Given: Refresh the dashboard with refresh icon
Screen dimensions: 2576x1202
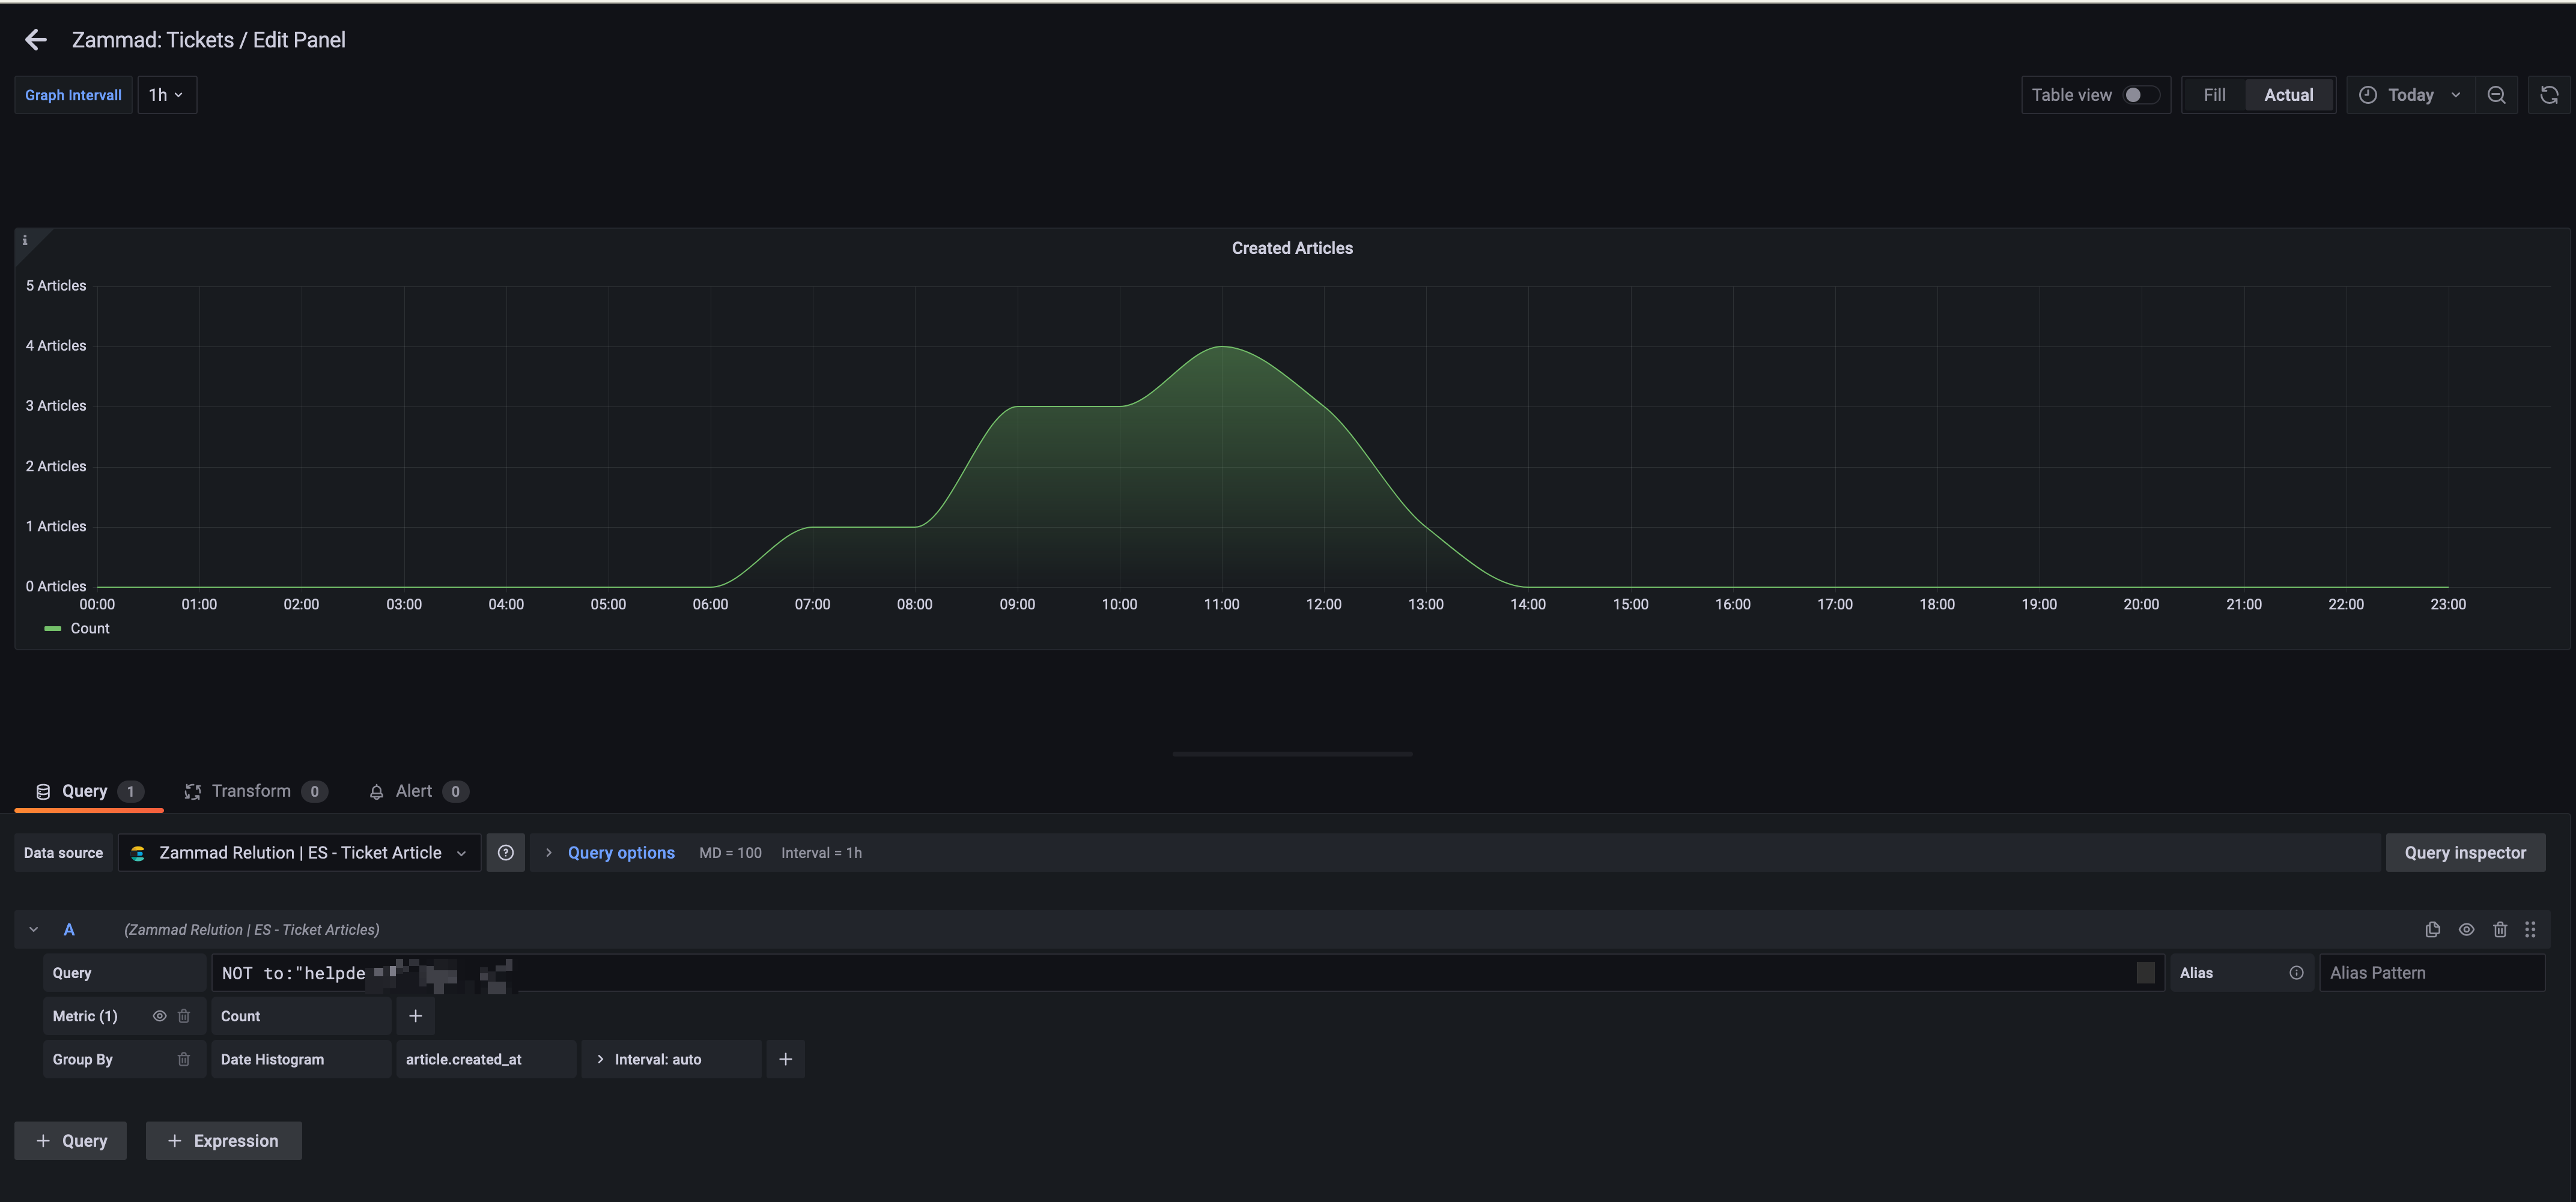Looking at the screenshot, I should [2549, 95].
